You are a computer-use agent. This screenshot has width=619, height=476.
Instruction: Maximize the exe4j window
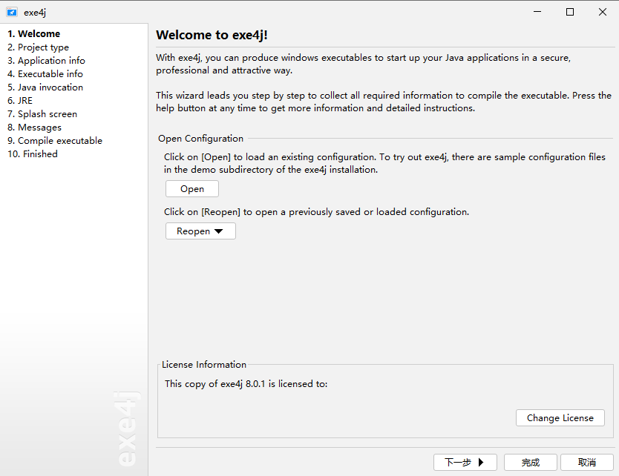coord(569,12)
